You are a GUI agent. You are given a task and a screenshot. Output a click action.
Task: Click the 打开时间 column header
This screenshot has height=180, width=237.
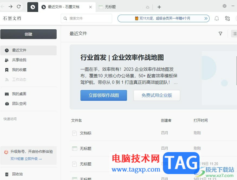[x=201, y=121]
